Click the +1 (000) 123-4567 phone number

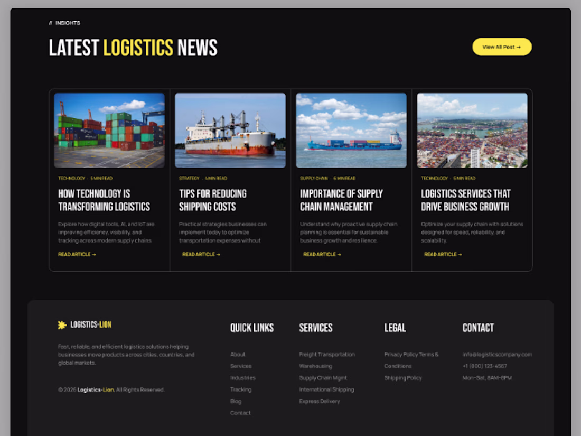click(x=485, y=366)
